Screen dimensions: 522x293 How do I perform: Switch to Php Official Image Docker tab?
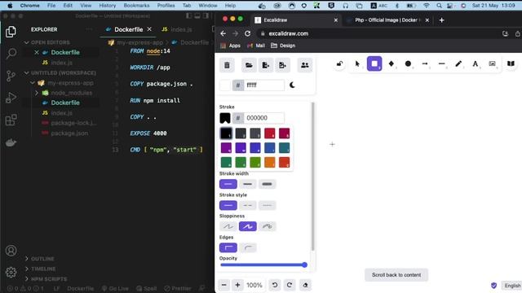coord(386,20)
